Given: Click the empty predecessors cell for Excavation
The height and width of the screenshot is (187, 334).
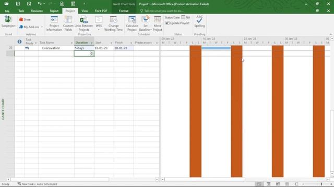Looking at the screenshot, I should tap(146, 48).
